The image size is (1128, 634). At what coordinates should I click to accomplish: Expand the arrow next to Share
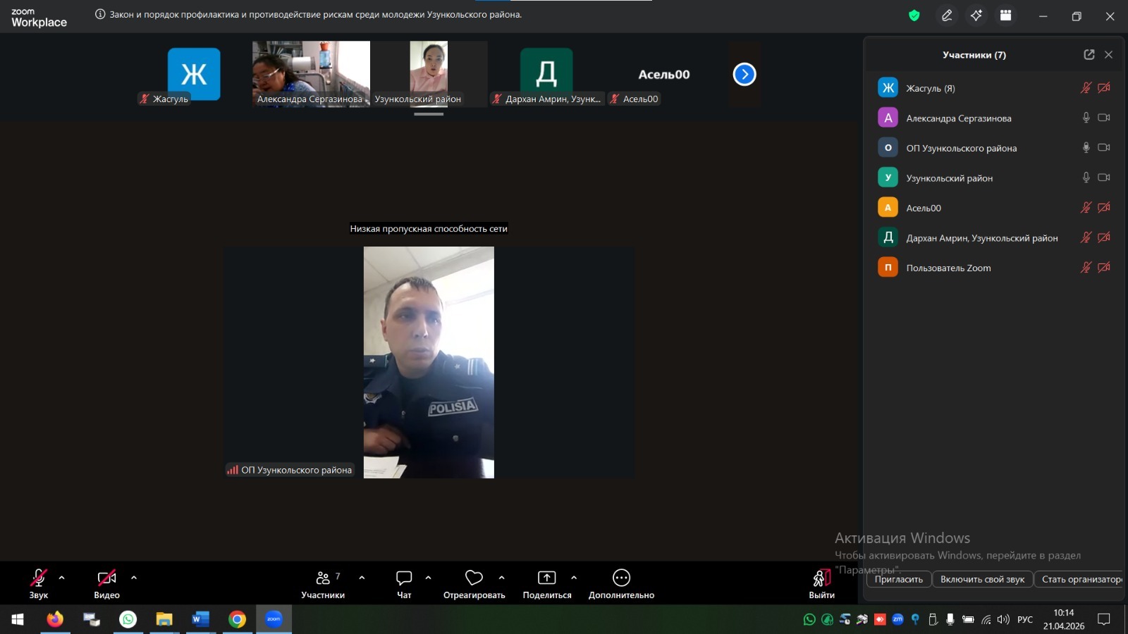tap(574, 578)
